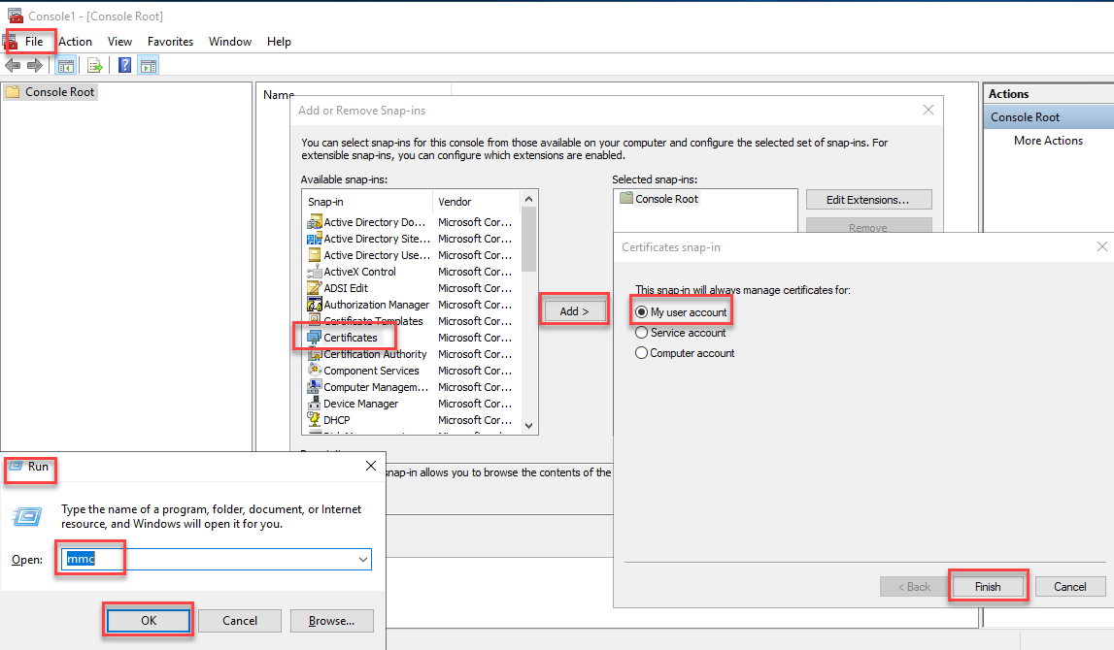Click the Export List toolbar icon
This screenshot has height=650, width=1114.
[x=95, y=66]
